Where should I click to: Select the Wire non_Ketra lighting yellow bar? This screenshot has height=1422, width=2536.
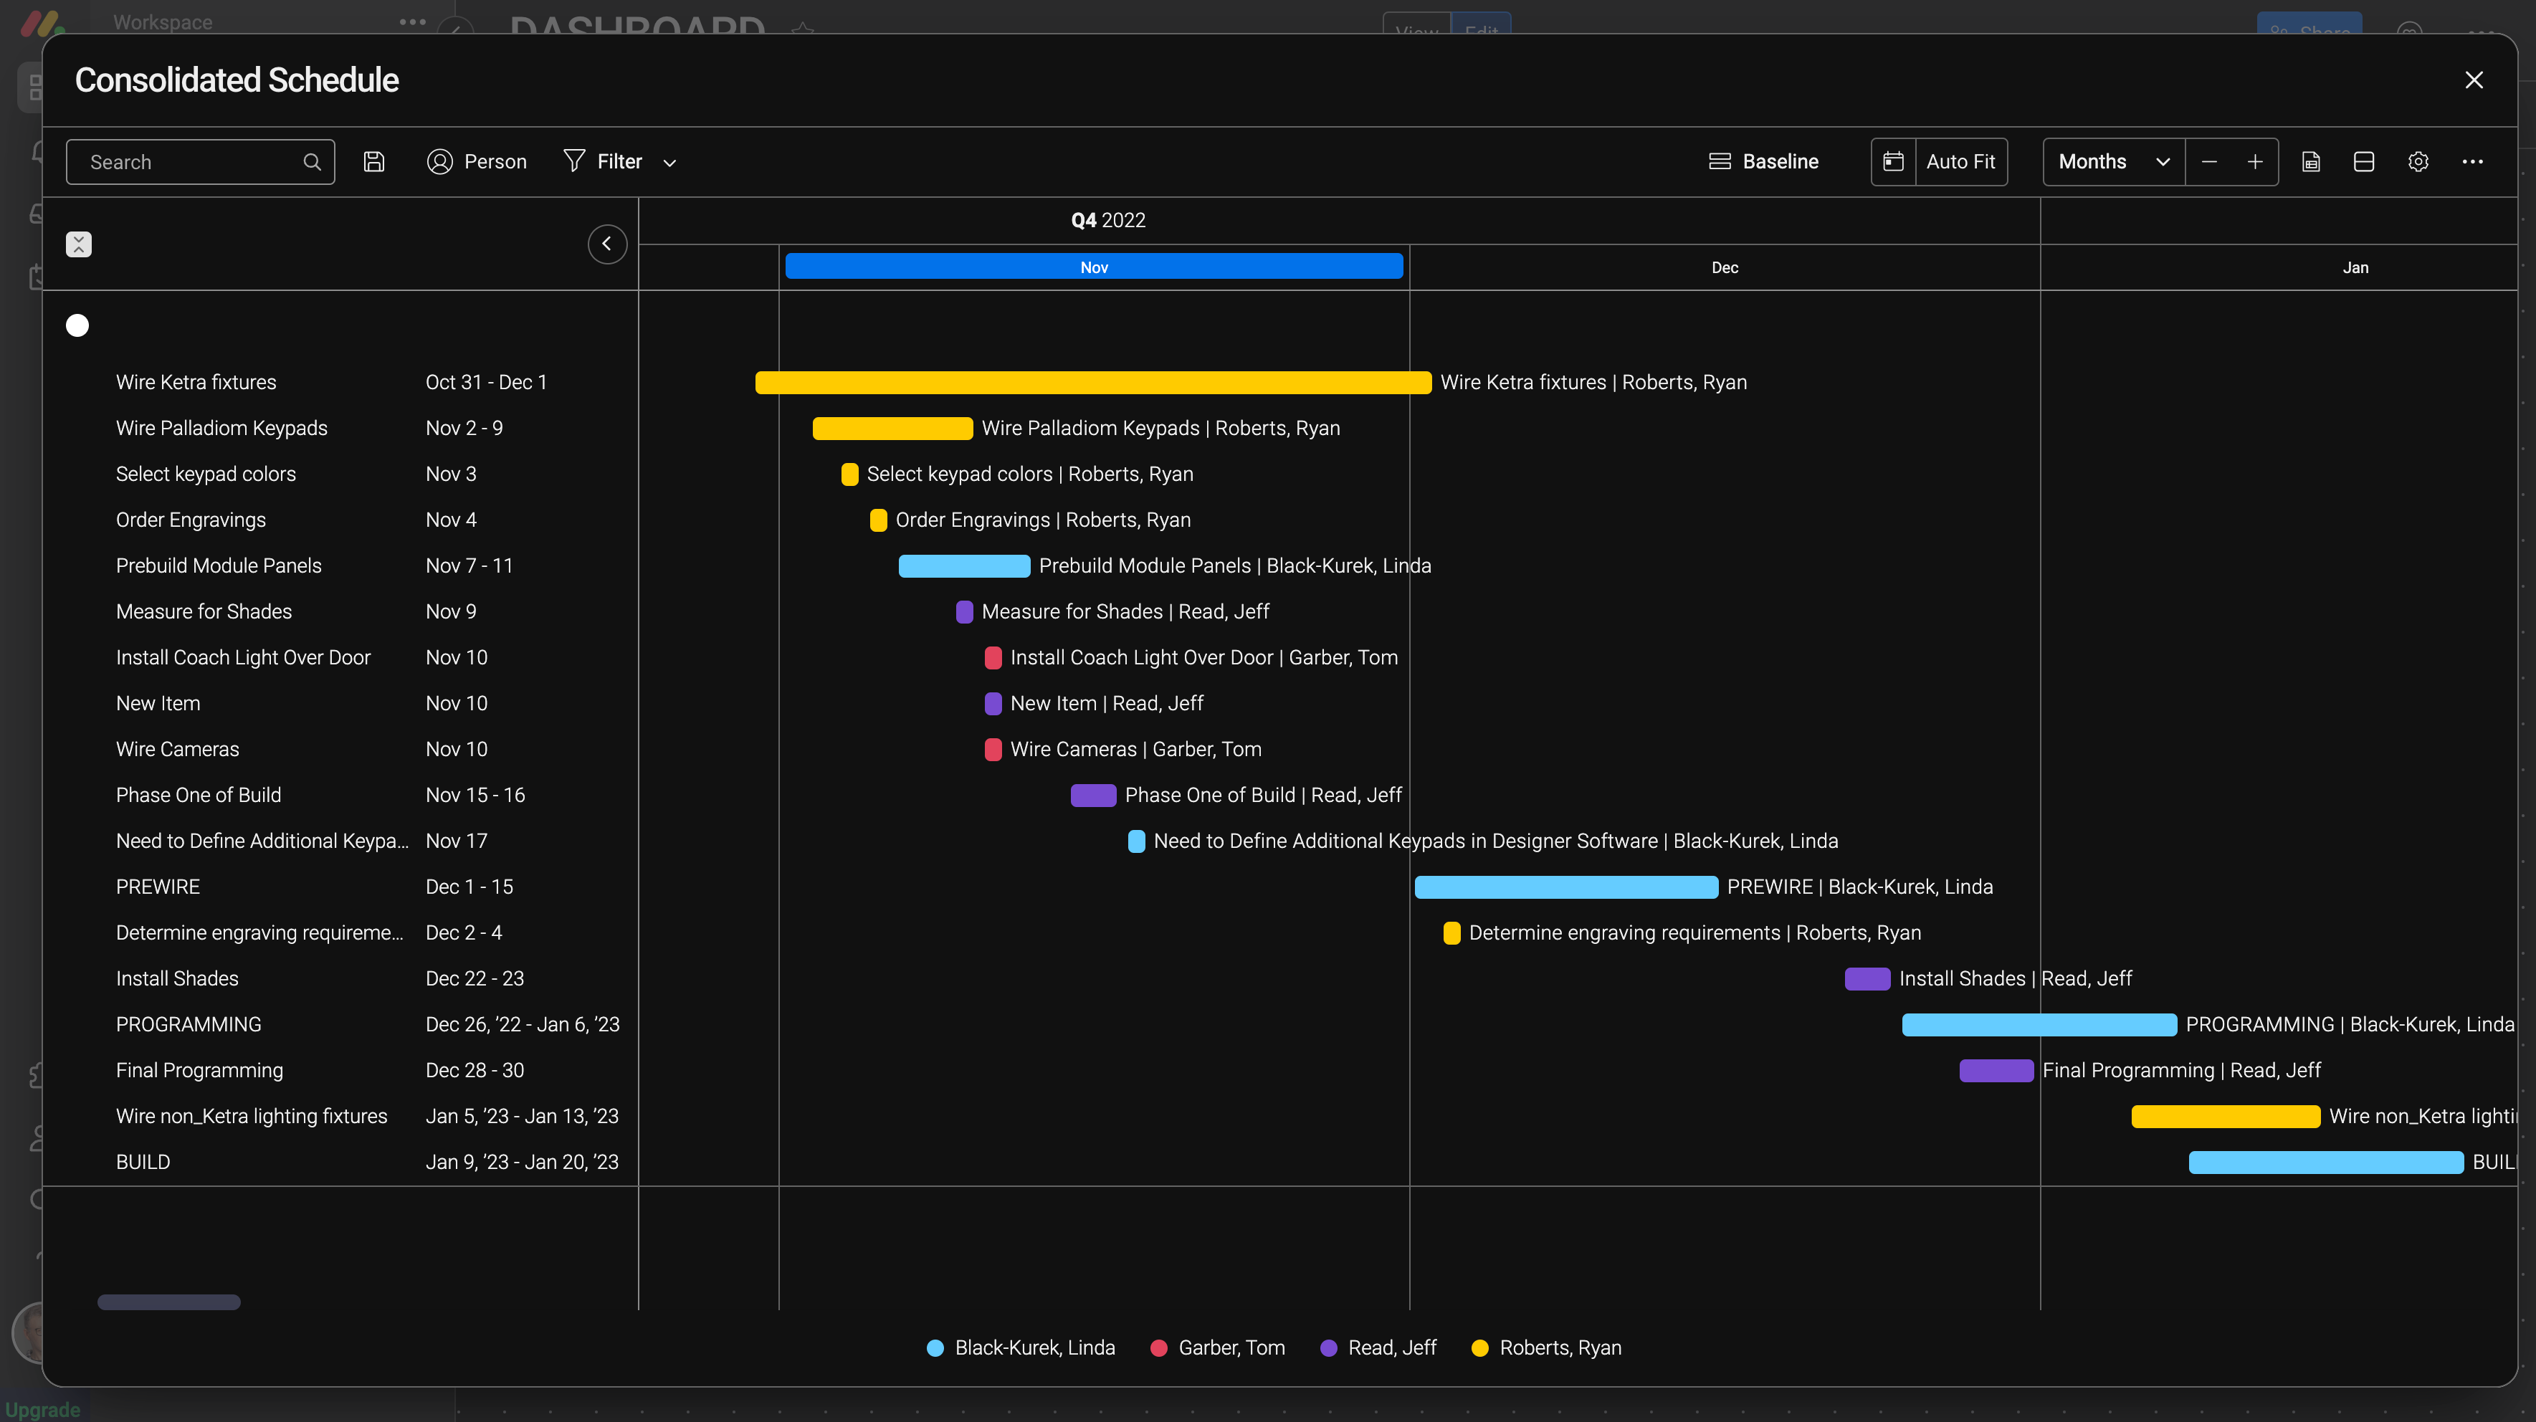2225,1117
